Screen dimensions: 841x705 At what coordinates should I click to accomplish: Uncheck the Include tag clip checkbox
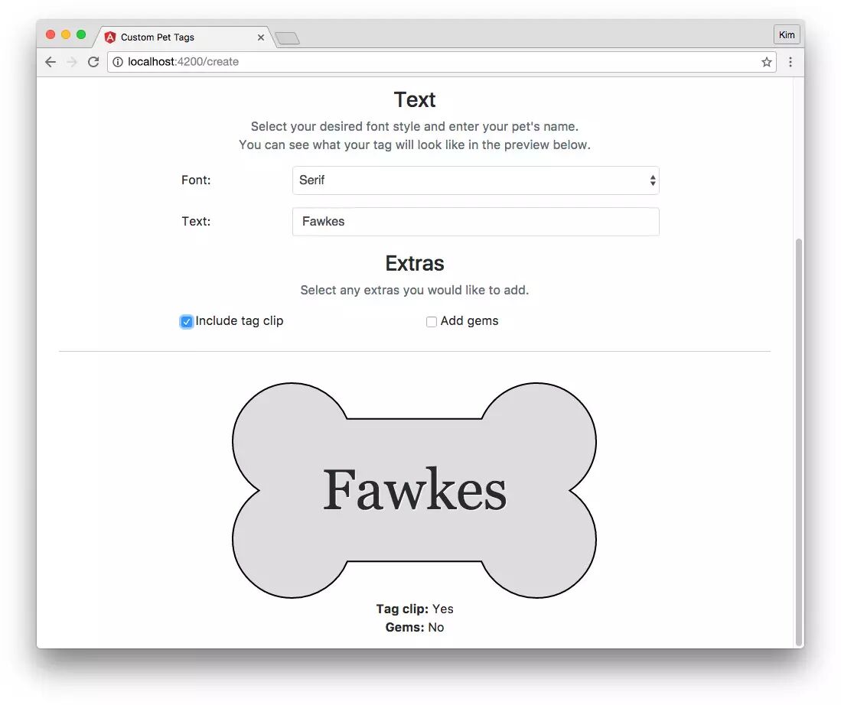[186, 322]
